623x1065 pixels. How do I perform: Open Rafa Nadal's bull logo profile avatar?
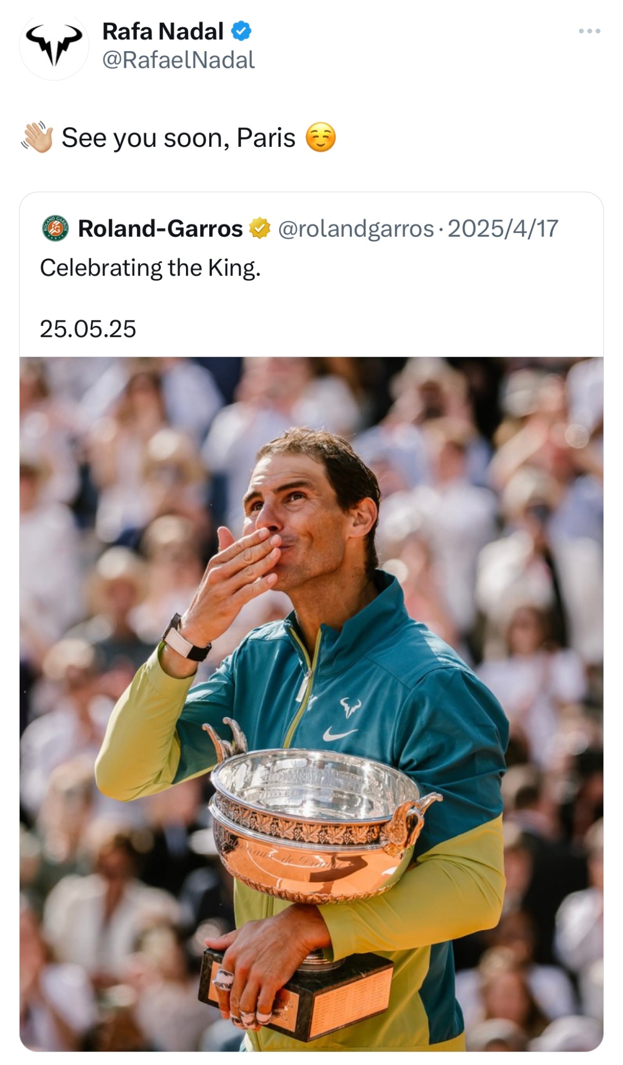[54, 45]
